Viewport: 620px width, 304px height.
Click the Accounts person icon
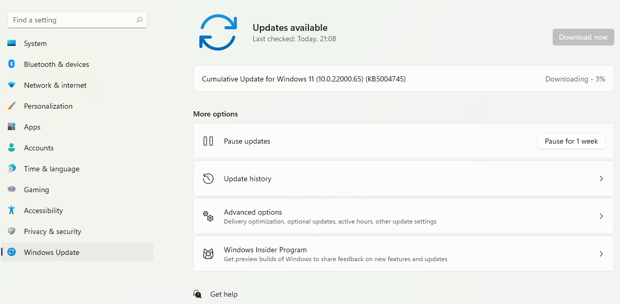click(11, 148)
